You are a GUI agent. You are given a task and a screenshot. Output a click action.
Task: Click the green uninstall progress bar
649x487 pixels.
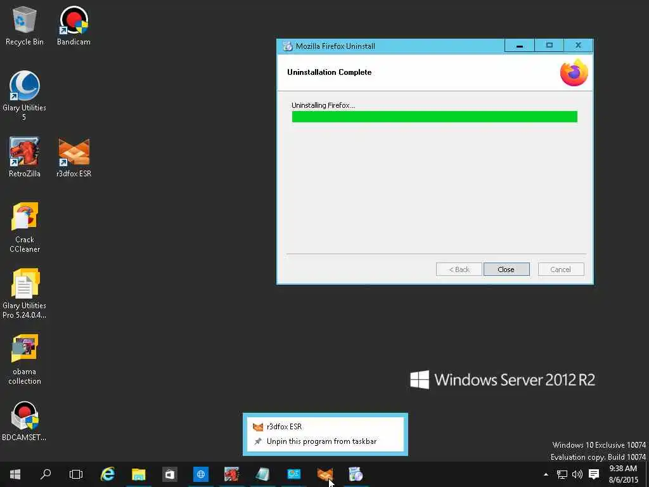(434, 117)
